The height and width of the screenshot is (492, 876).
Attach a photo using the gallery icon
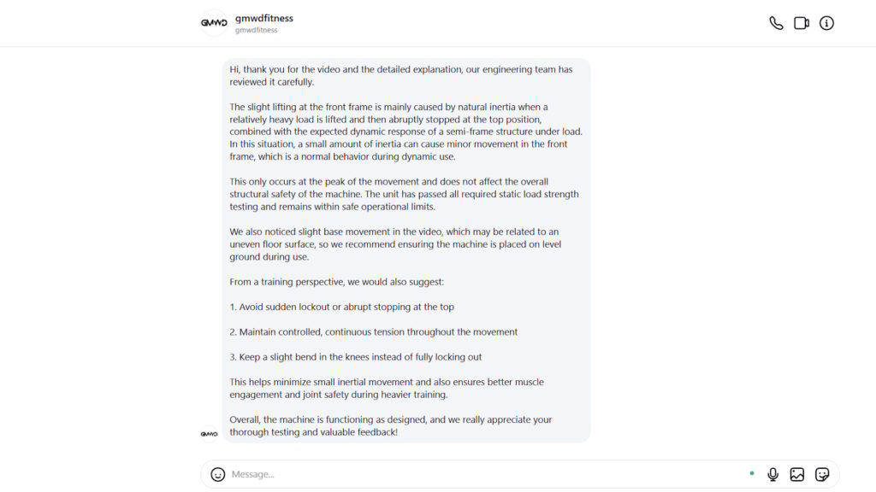pos(797,473)
